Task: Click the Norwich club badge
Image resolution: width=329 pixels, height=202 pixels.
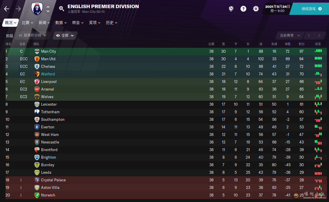Action: pyautogui.click(x=37, y=195)
